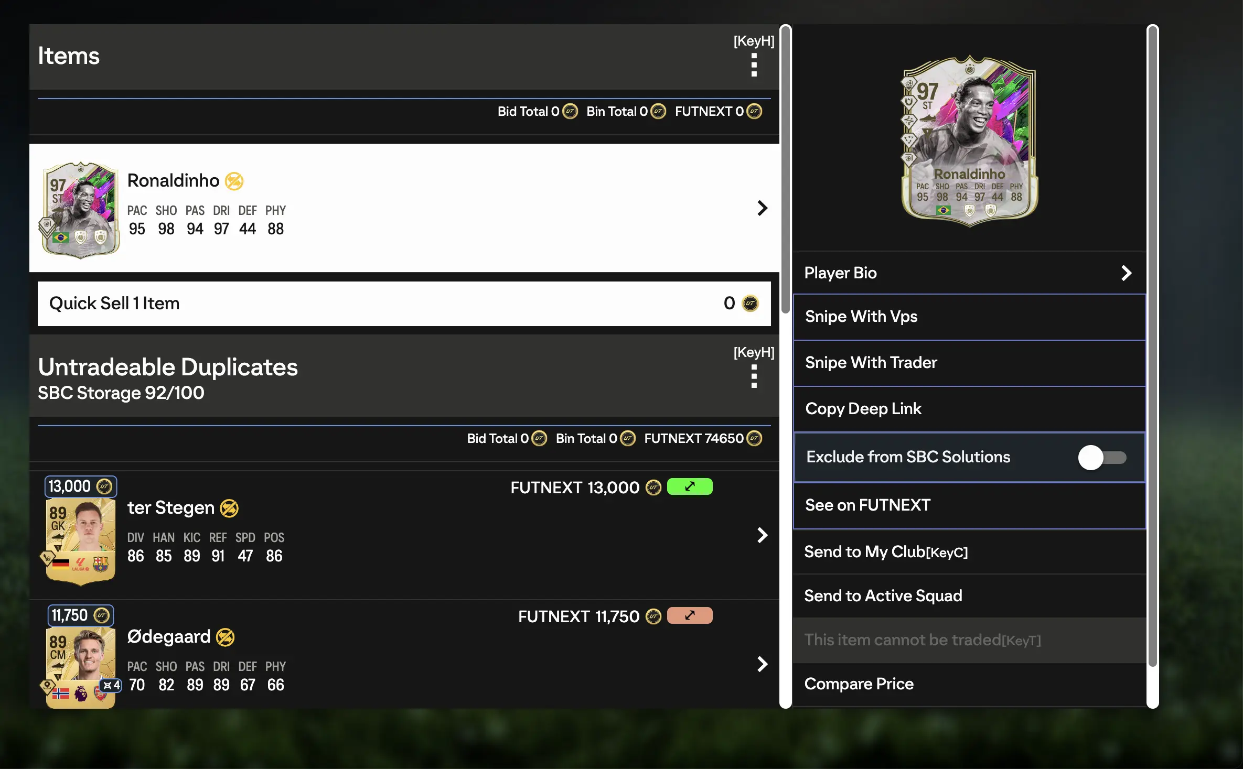Viewport: 1243px width, 769px height.
Task: Open the Items section three-dot menu
Action: [754, 65]
